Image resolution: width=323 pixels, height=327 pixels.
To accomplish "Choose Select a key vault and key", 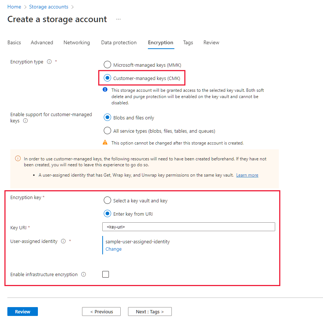I will coord(107,200).
